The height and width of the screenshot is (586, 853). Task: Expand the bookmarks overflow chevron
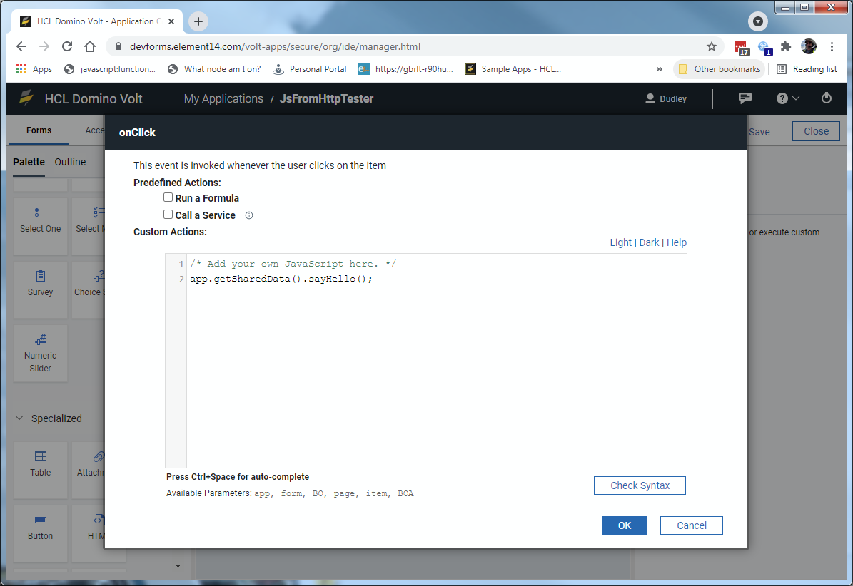pos(660,69)
